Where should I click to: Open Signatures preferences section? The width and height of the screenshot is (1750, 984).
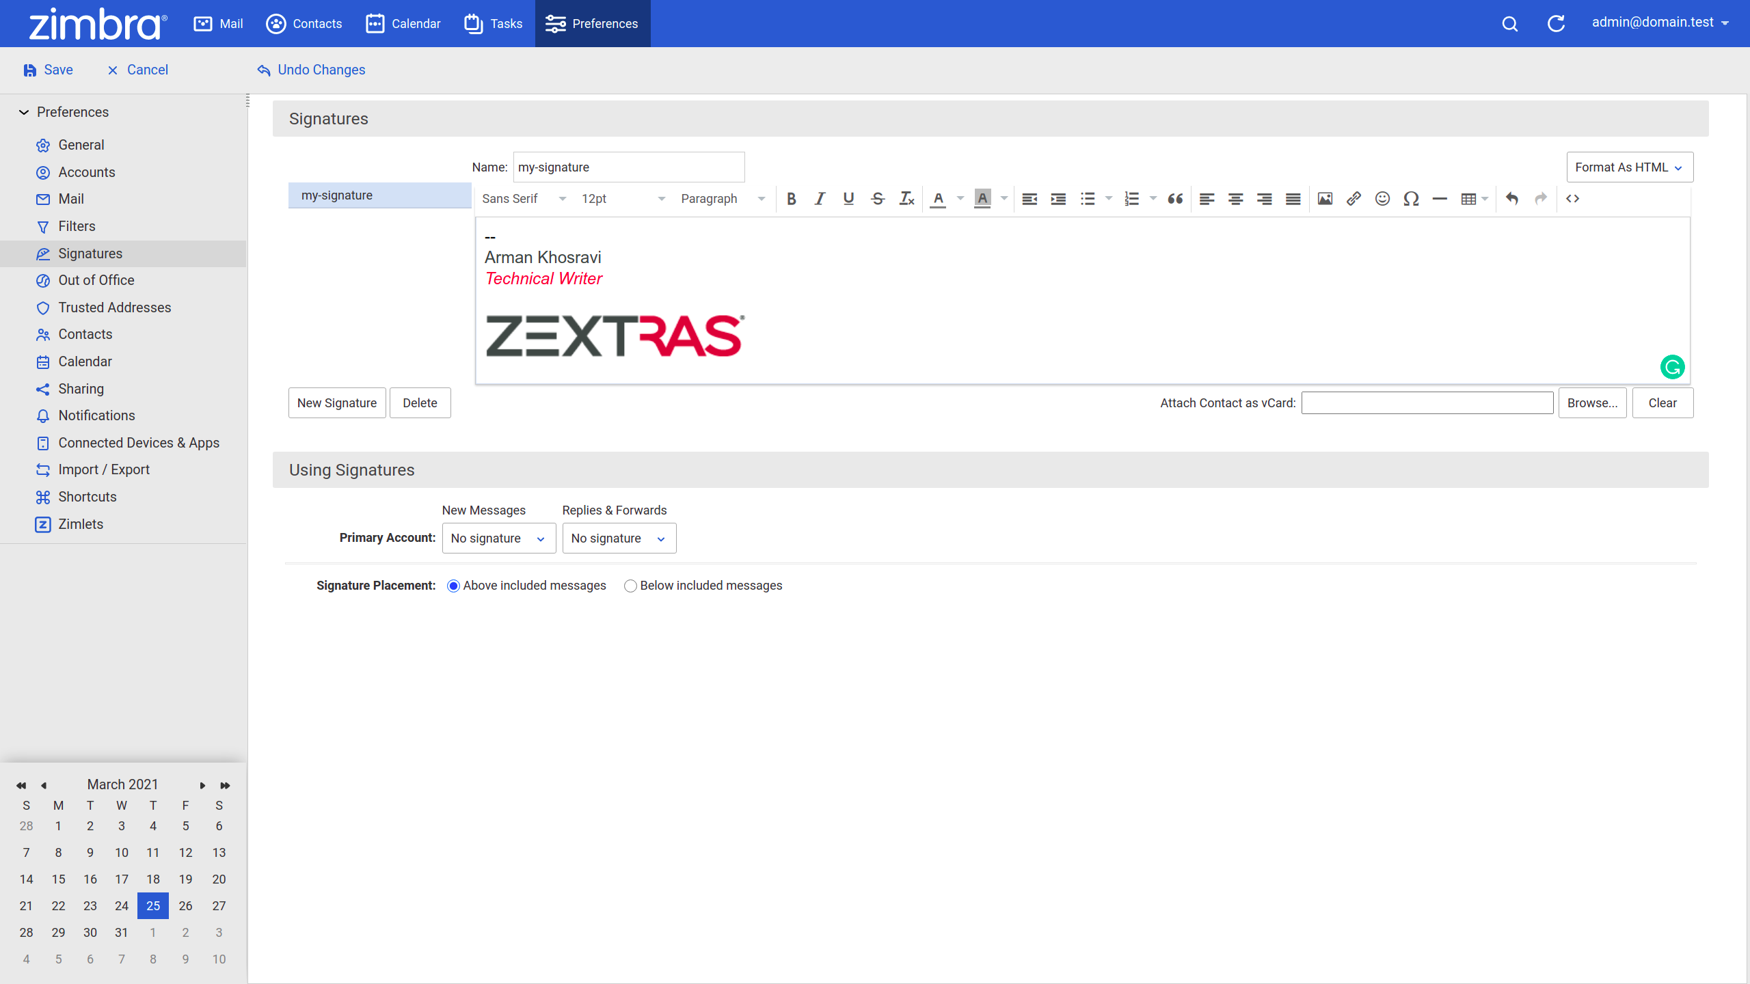90,252
